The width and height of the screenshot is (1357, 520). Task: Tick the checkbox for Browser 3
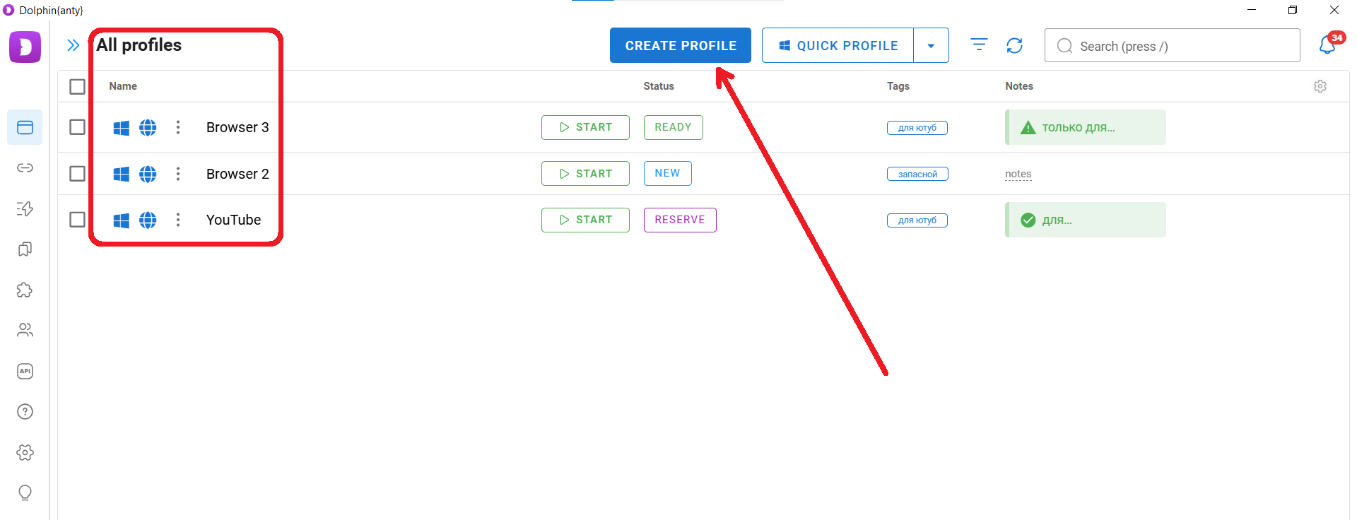click(x=77, y=127)
